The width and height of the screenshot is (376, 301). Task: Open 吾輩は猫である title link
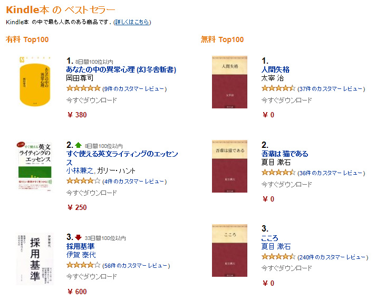pos(285,154)
